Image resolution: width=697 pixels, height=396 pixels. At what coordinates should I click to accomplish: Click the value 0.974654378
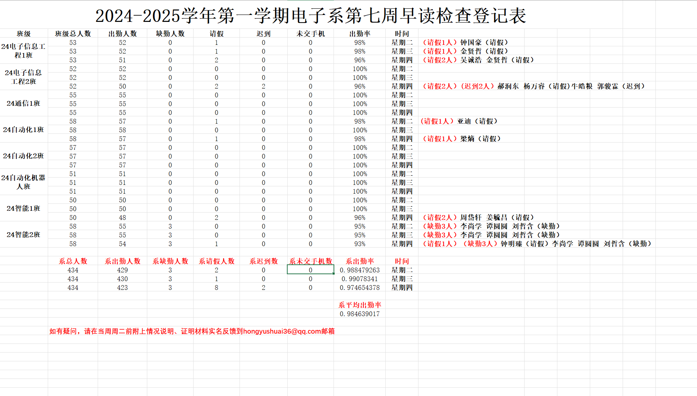point(360,288)
